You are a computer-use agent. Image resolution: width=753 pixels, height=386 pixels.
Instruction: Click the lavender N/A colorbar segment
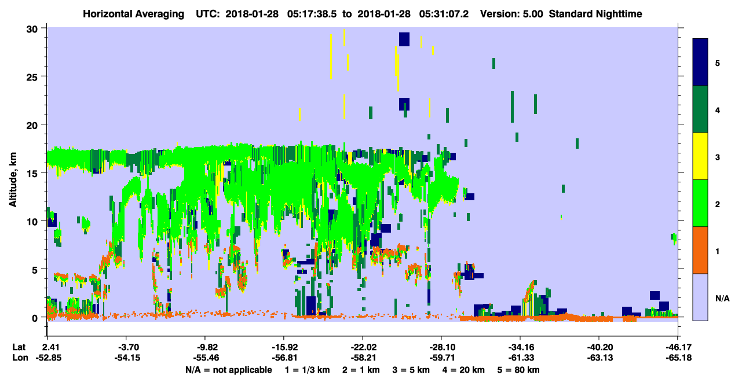click(x=700, y=296)
